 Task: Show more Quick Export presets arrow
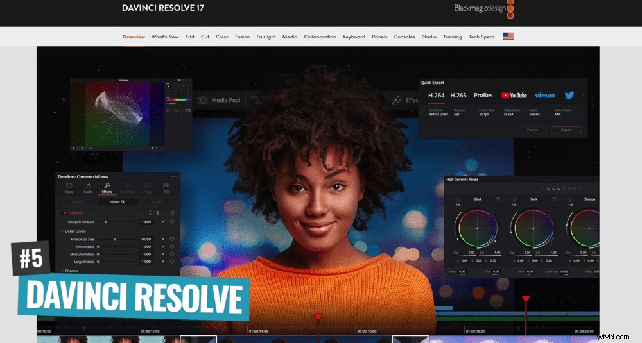click(x=583, y=96)
